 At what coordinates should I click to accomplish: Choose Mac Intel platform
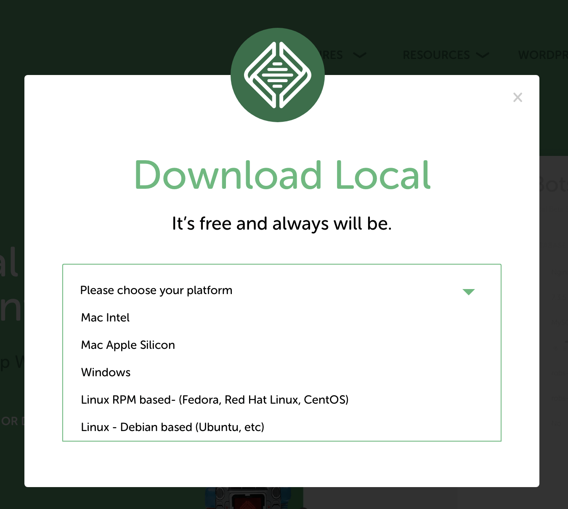(105, 318)
